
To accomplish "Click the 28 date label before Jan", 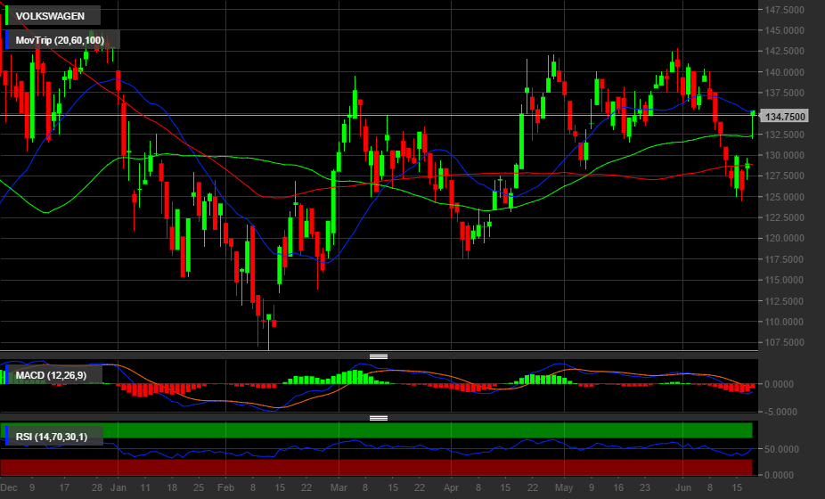I will tap(96, 488).
